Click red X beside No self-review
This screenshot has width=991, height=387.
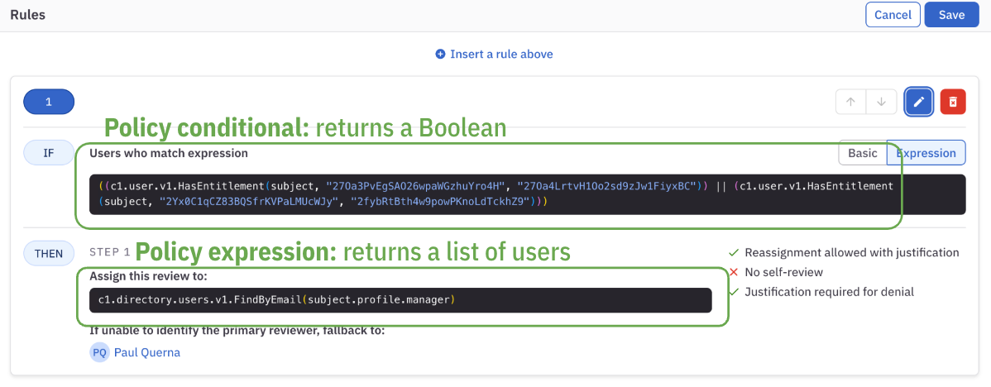click(733, 272)
